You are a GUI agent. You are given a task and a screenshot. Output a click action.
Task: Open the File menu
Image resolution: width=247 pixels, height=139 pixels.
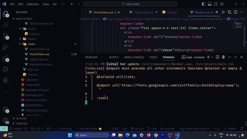click(x=12, y=4)
